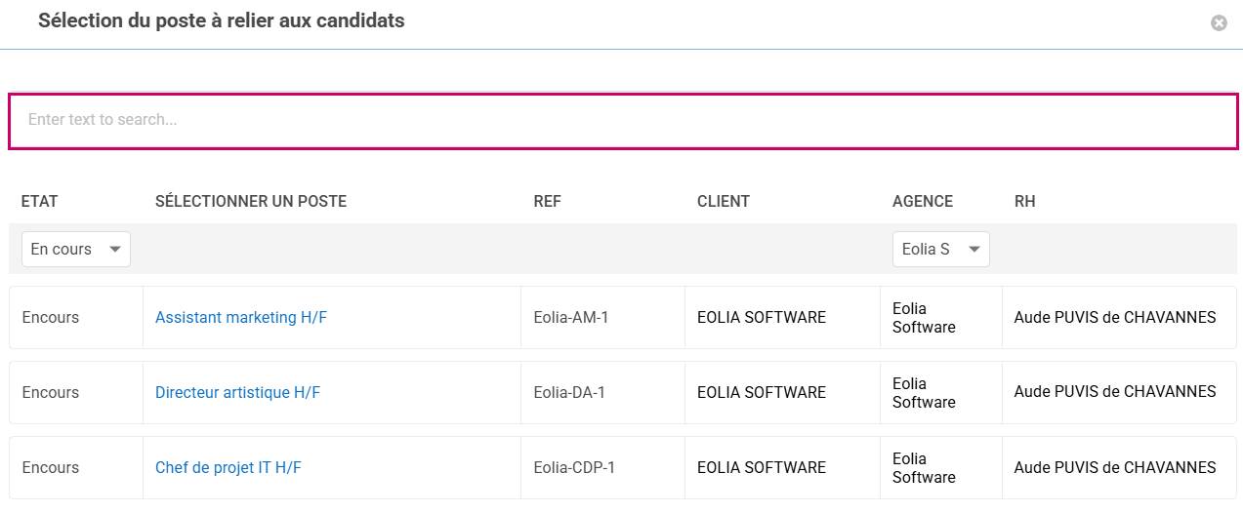Sort by the REF column header
1243x513 pixels.
[548, 202]
